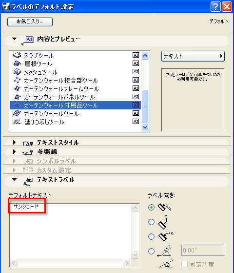
Task: Click the Fill tool hatch icon
Action: pos(17,122)
